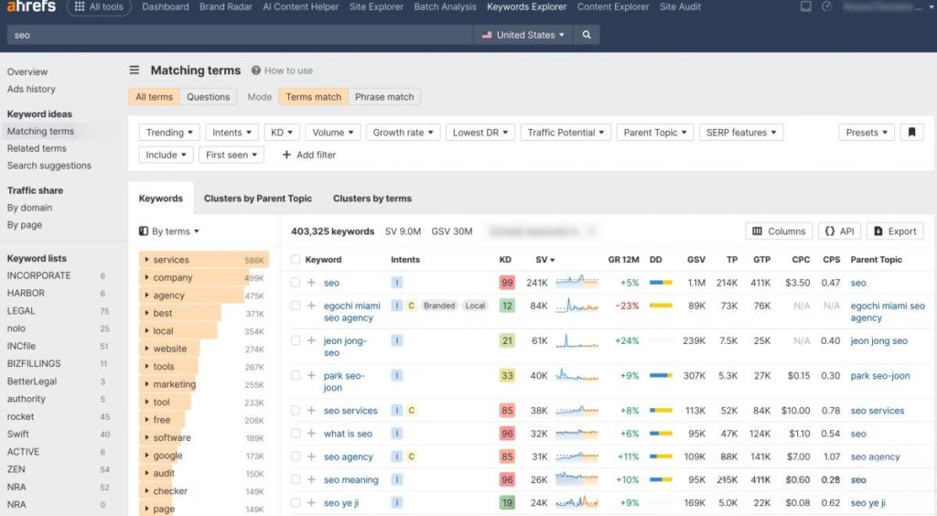The height and width of the screenshot is (516, 937).
Task: Check the park seo-joon row
Action: coord(296,376)
